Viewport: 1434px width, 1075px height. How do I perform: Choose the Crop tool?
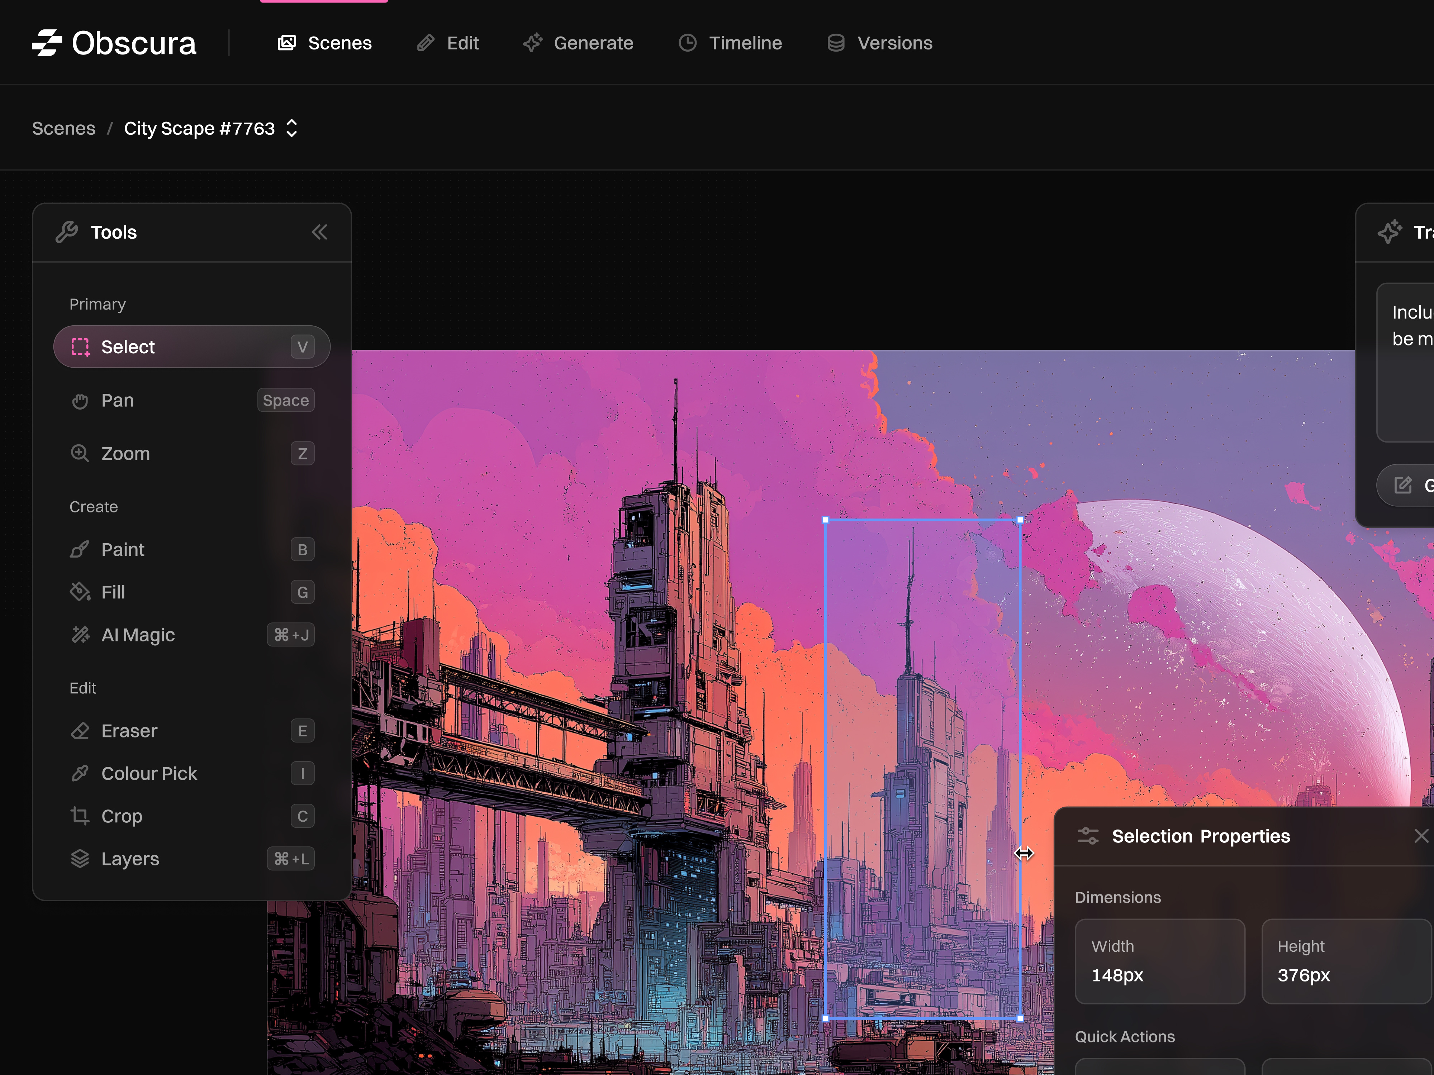coord(192,816)
